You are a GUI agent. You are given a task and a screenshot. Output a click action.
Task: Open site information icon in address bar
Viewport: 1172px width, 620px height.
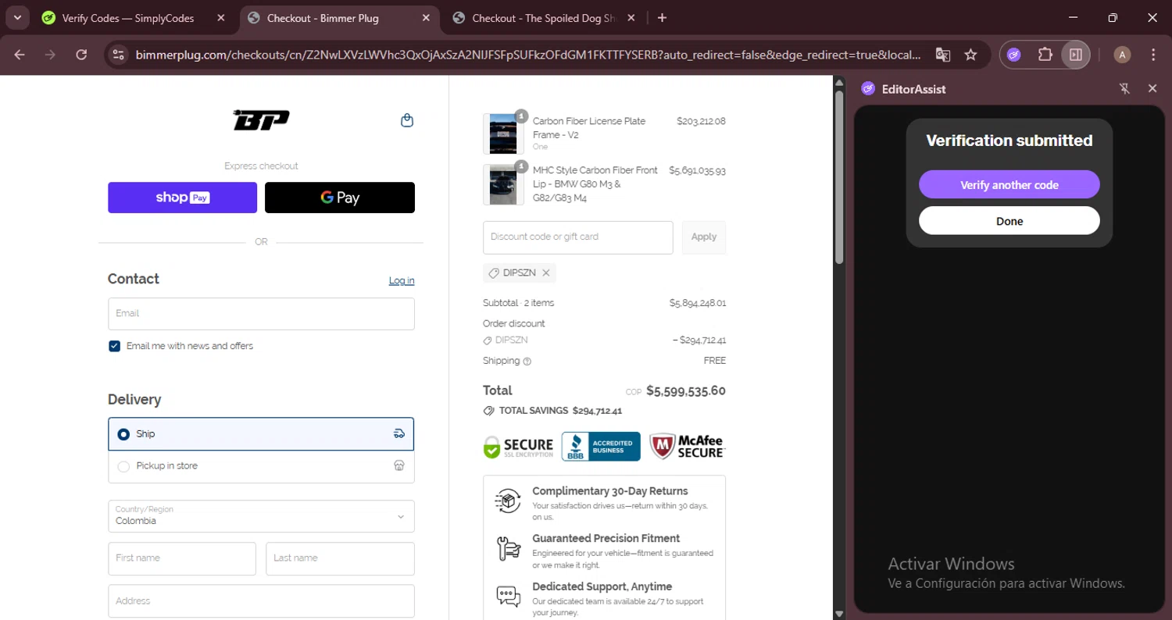[119, 55]
